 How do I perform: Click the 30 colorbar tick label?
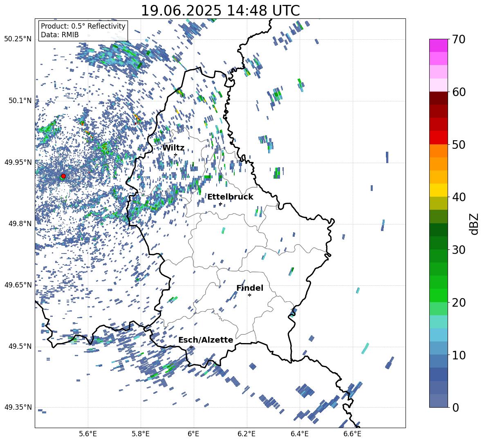coord(458,250)
